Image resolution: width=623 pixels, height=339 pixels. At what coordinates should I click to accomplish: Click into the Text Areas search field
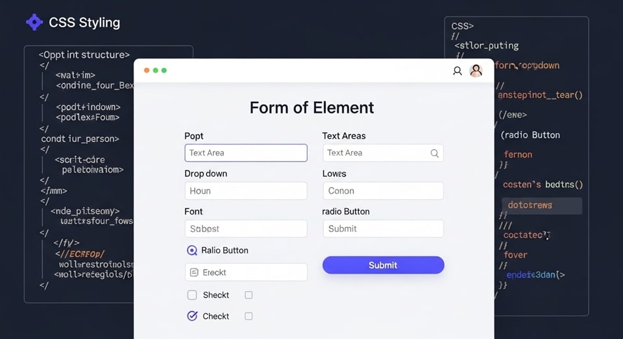point(375,153)
